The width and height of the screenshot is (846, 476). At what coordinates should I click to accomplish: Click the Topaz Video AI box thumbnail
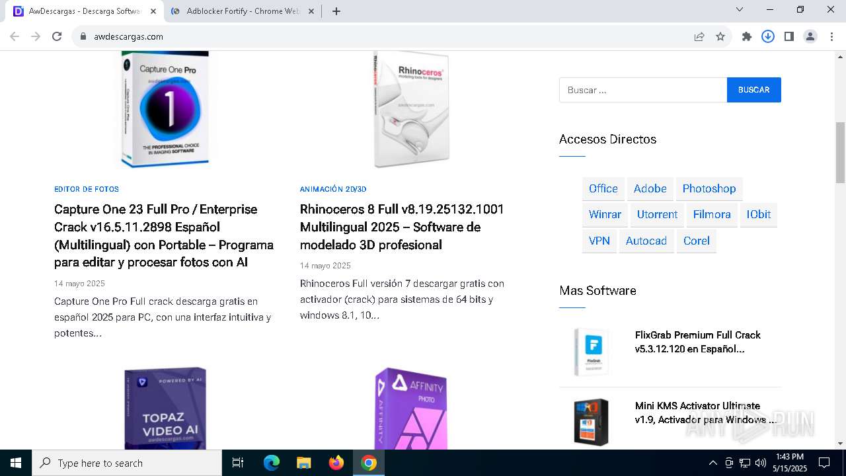(165, 408)
